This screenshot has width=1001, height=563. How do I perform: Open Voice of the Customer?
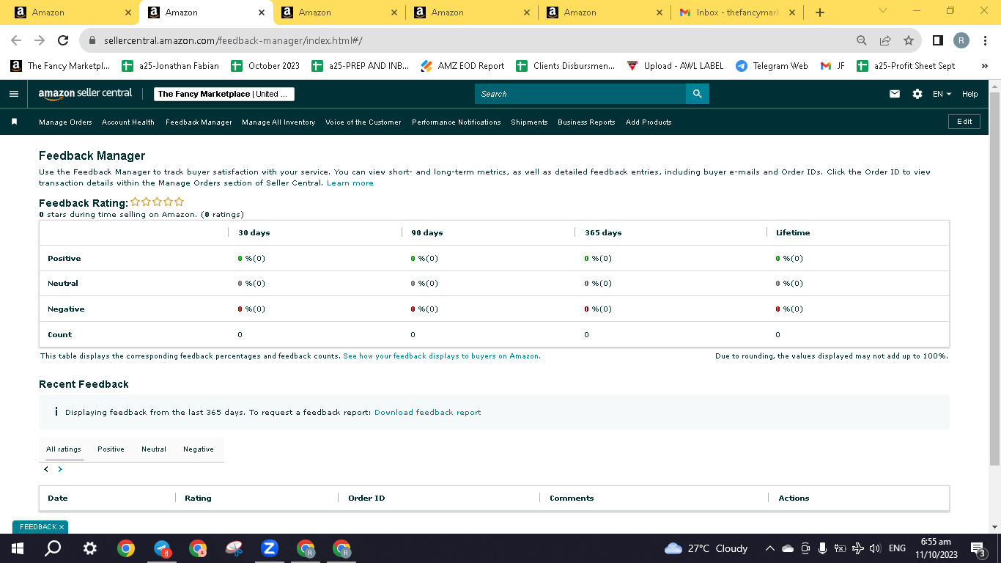(363, 122)
